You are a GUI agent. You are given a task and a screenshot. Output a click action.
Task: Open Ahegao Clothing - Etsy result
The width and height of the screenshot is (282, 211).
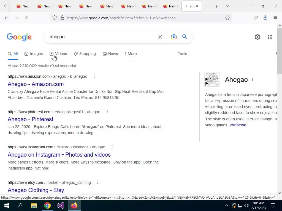tap(36, 190)
